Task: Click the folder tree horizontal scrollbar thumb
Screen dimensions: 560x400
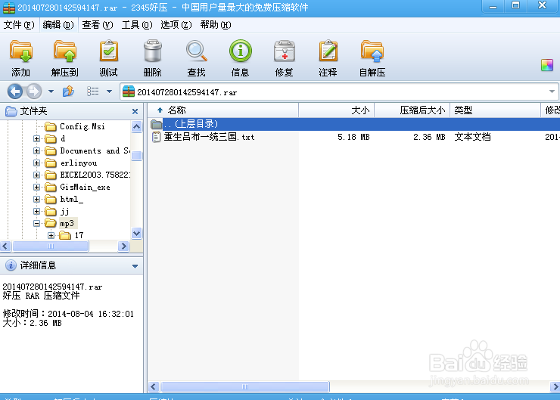Action: [51, 247]
